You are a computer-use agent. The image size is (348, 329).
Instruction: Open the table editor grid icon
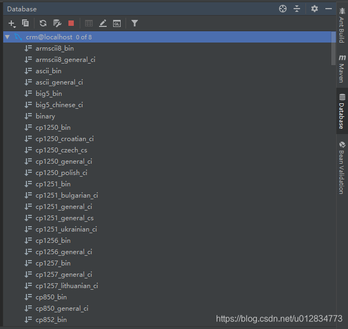pyautogui.click(x=89, y=23)
